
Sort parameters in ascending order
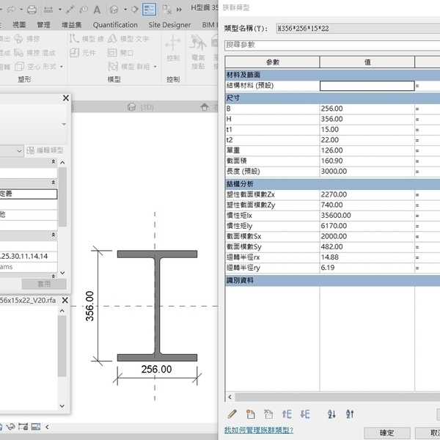[331, 414]
